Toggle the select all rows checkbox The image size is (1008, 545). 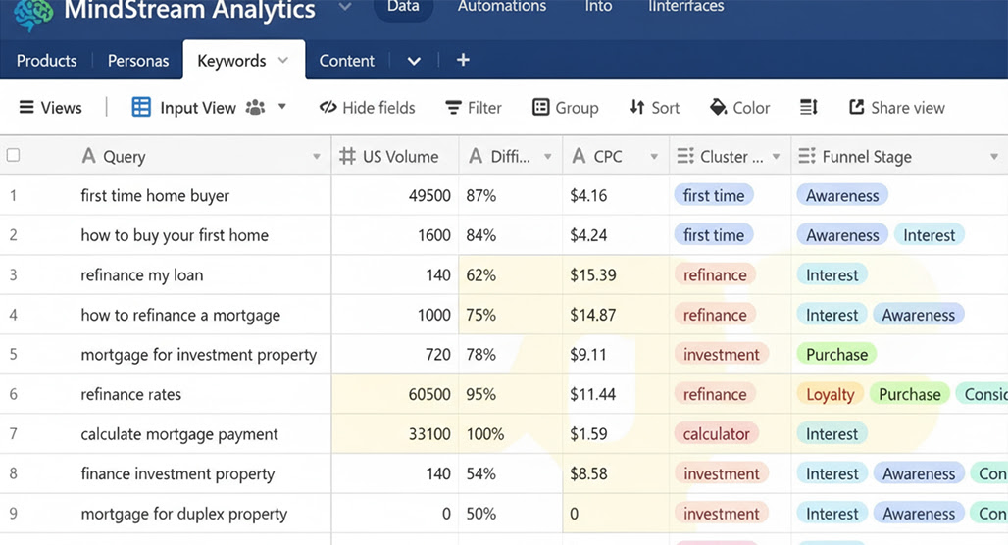[13, 155]
